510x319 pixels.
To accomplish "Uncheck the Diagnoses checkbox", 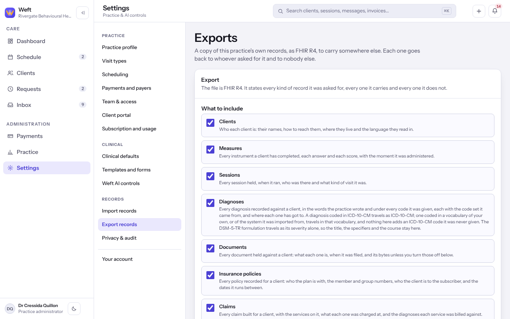I will pyautogui.click(x=210, y=203).
